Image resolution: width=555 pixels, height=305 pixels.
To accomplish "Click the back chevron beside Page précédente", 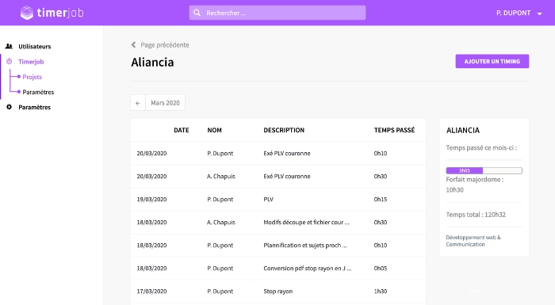I will point(133,44).
